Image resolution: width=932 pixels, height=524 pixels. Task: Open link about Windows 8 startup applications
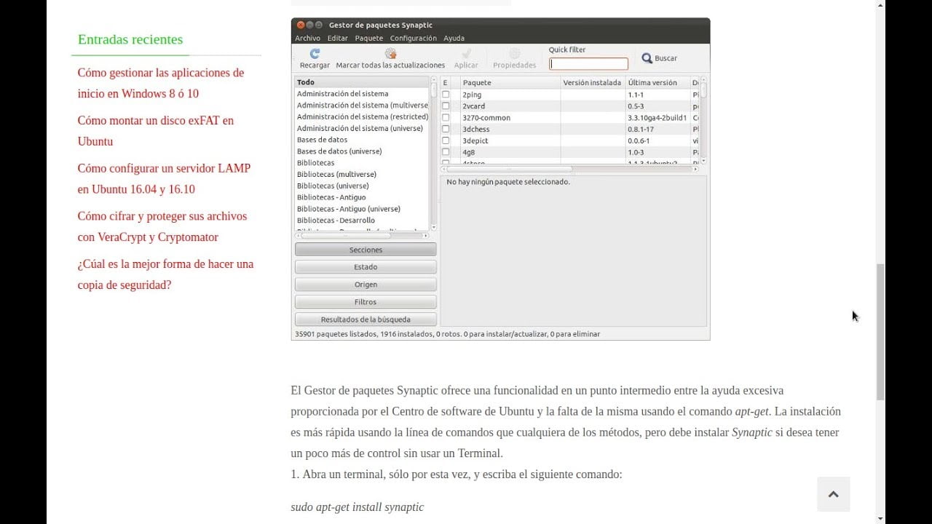coord(161,83)
